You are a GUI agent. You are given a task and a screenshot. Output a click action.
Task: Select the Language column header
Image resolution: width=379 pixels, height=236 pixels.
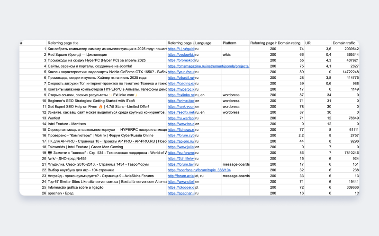click(204, 43)
